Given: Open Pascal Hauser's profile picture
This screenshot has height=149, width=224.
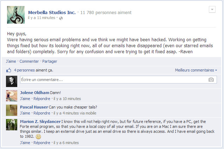Looking at the screenshot, I should (12, 110).
